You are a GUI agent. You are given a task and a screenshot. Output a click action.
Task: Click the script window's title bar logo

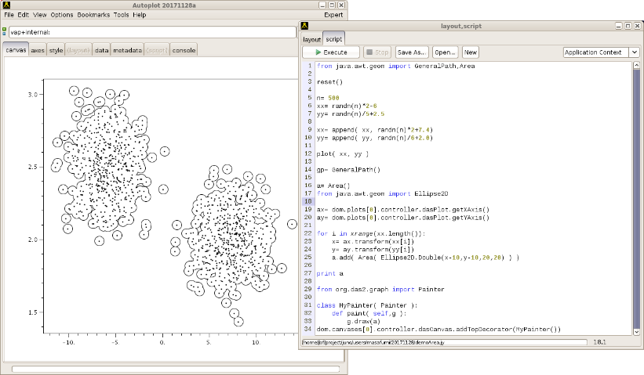[305, 25]
